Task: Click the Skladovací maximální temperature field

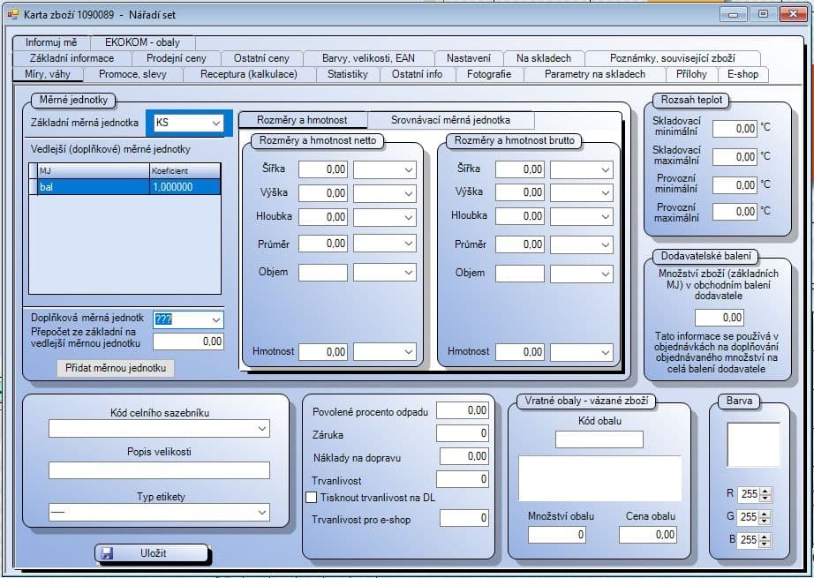Action: click(735, 157)
